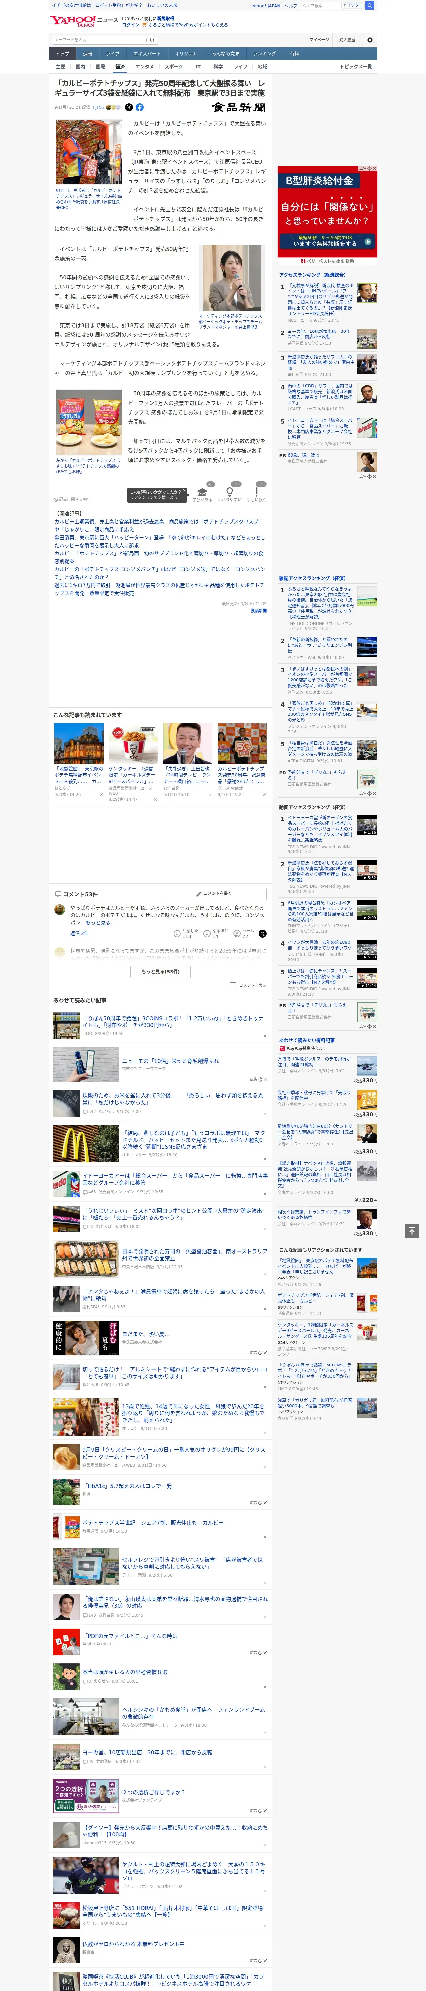Open related article about 亀田製菓 ハッピーターン
This screenshot has height=1991, width=426.
[159, 541]
